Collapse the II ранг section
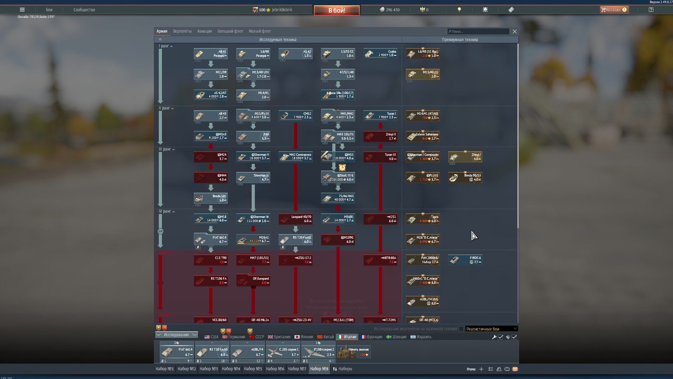Image resolution: width=673 pixels, height=379 pixels. tap(172, 108)
